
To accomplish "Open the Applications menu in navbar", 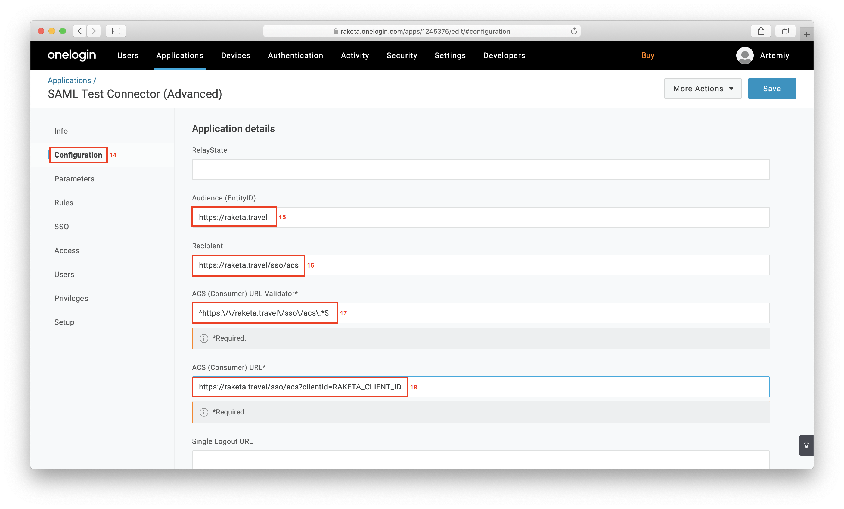I will (x=179, y=55).
